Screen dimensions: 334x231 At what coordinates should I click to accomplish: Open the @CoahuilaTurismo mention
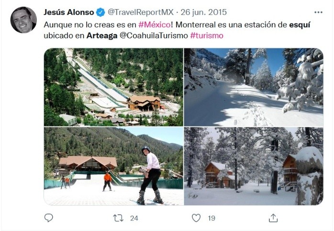click(154, 35)
